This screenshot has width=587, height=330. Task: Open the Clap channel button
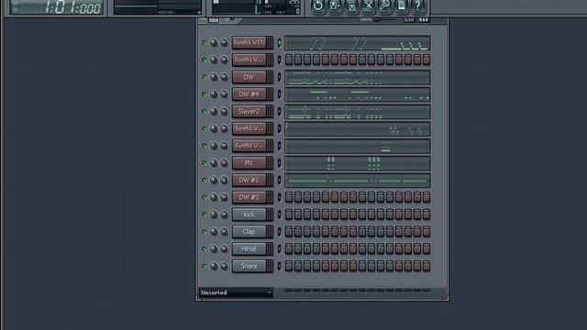coord(252,232)
